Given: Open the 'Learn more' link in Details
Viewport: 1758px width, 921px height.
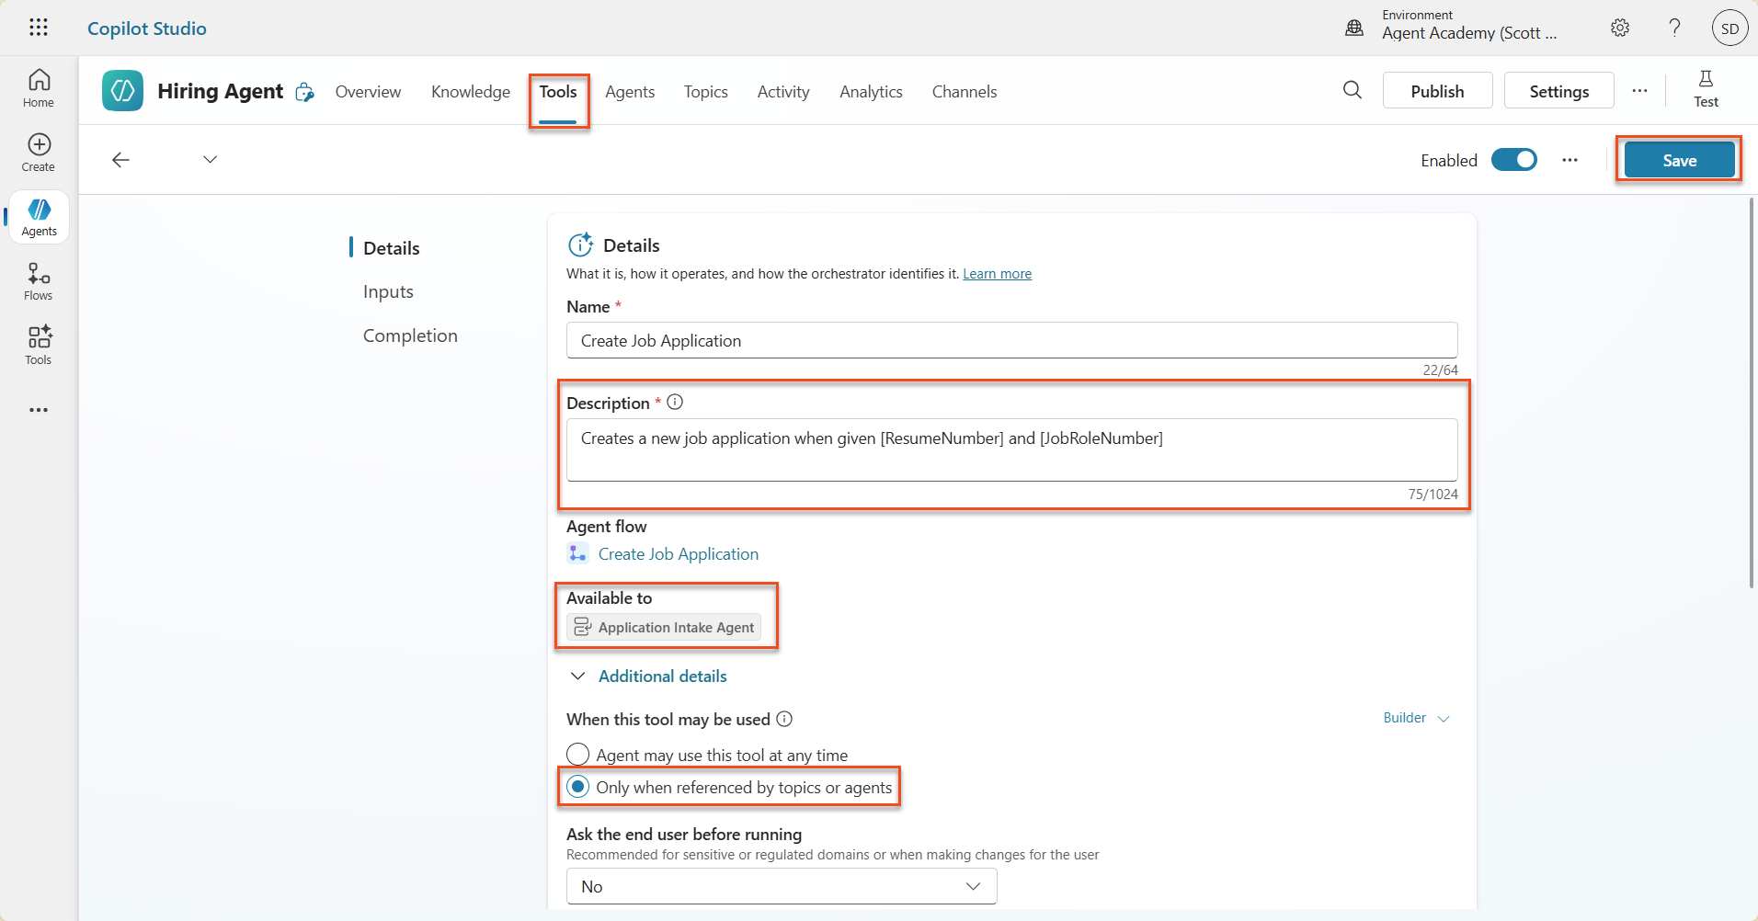Looking at the screenshot, I should click(997, 273).
